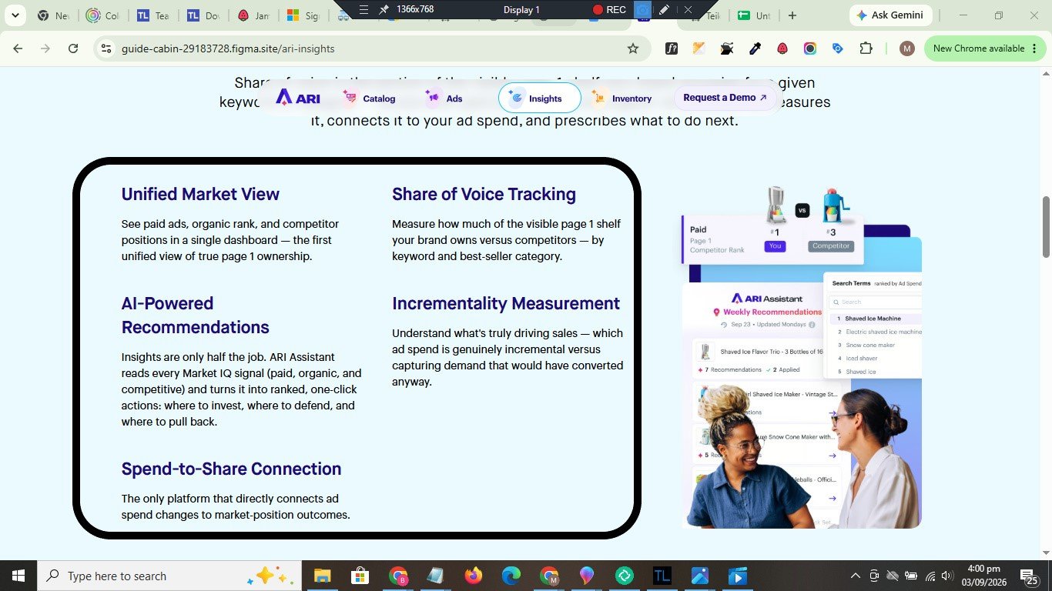Image resolution: width=1052 pixels, height=591 pixels.
Task: Click the pencil annotate icon on the recorder bar
Action: click(x=664, y=9)
